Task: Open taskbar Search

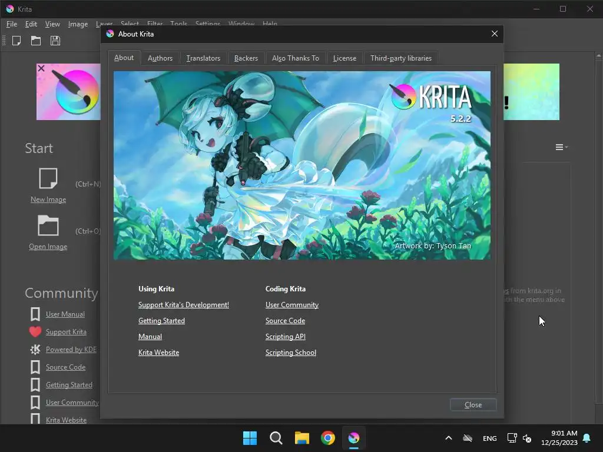Action: click(276, 438)
